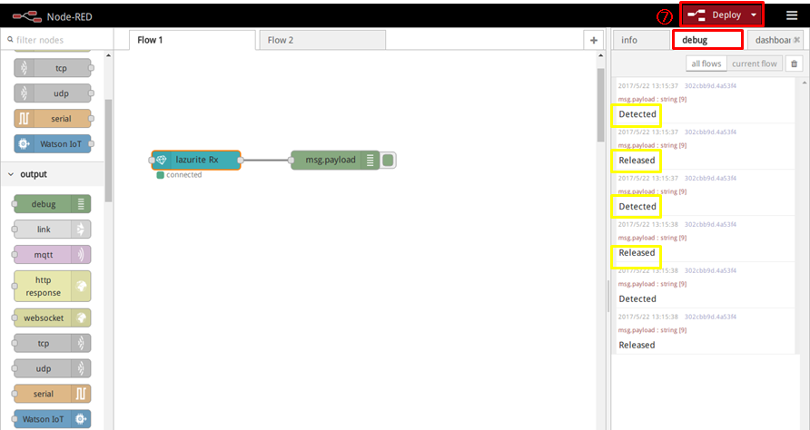Show debug messages from current flow only
The height and width of the screenshot is (430, 810).
[755, 64]
